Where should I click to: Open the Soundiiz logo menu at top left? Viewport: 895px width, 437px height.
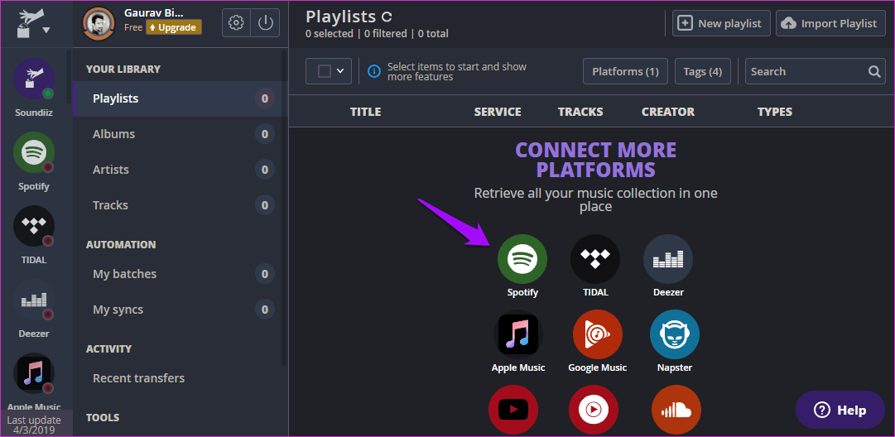[x=34, y=24]
